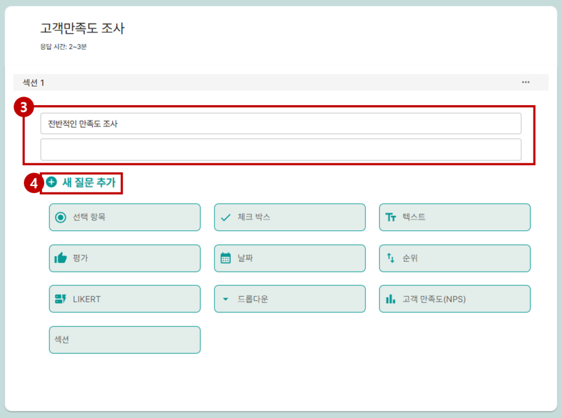This screenshot has width=562, height=418.
Task: Add a LIKERT scale question icon
Action: click(125, 298)
